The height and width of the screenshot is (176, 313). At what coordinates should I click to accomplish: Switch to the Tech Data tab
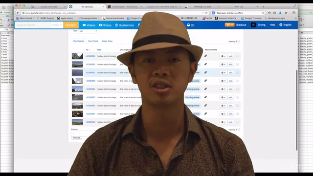(x=93, y=41)
